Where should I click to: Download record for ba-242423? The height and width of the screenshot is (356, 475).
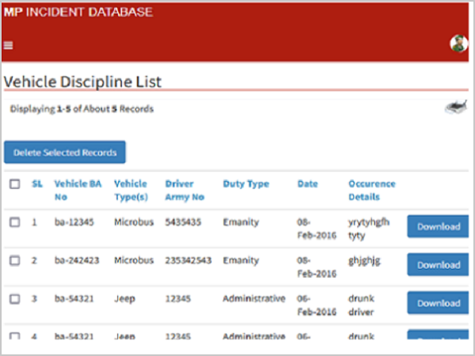[x=438, y=265]
